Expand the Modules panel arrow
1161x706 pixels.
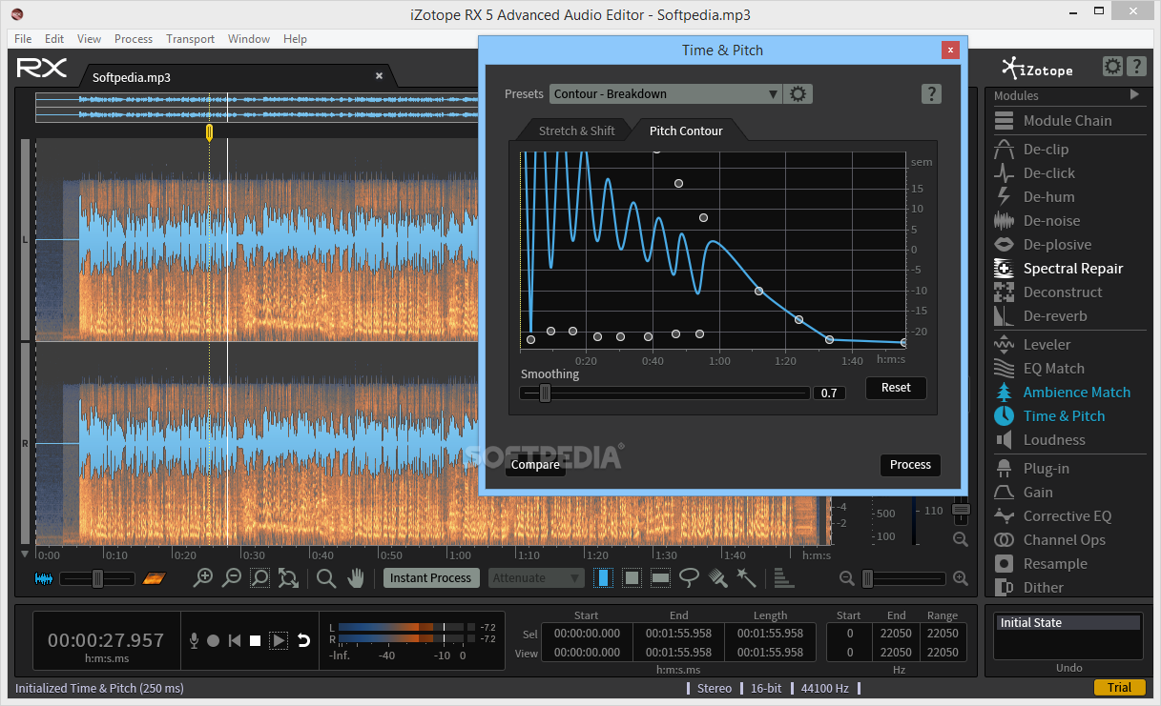(x=1134, y=94)
